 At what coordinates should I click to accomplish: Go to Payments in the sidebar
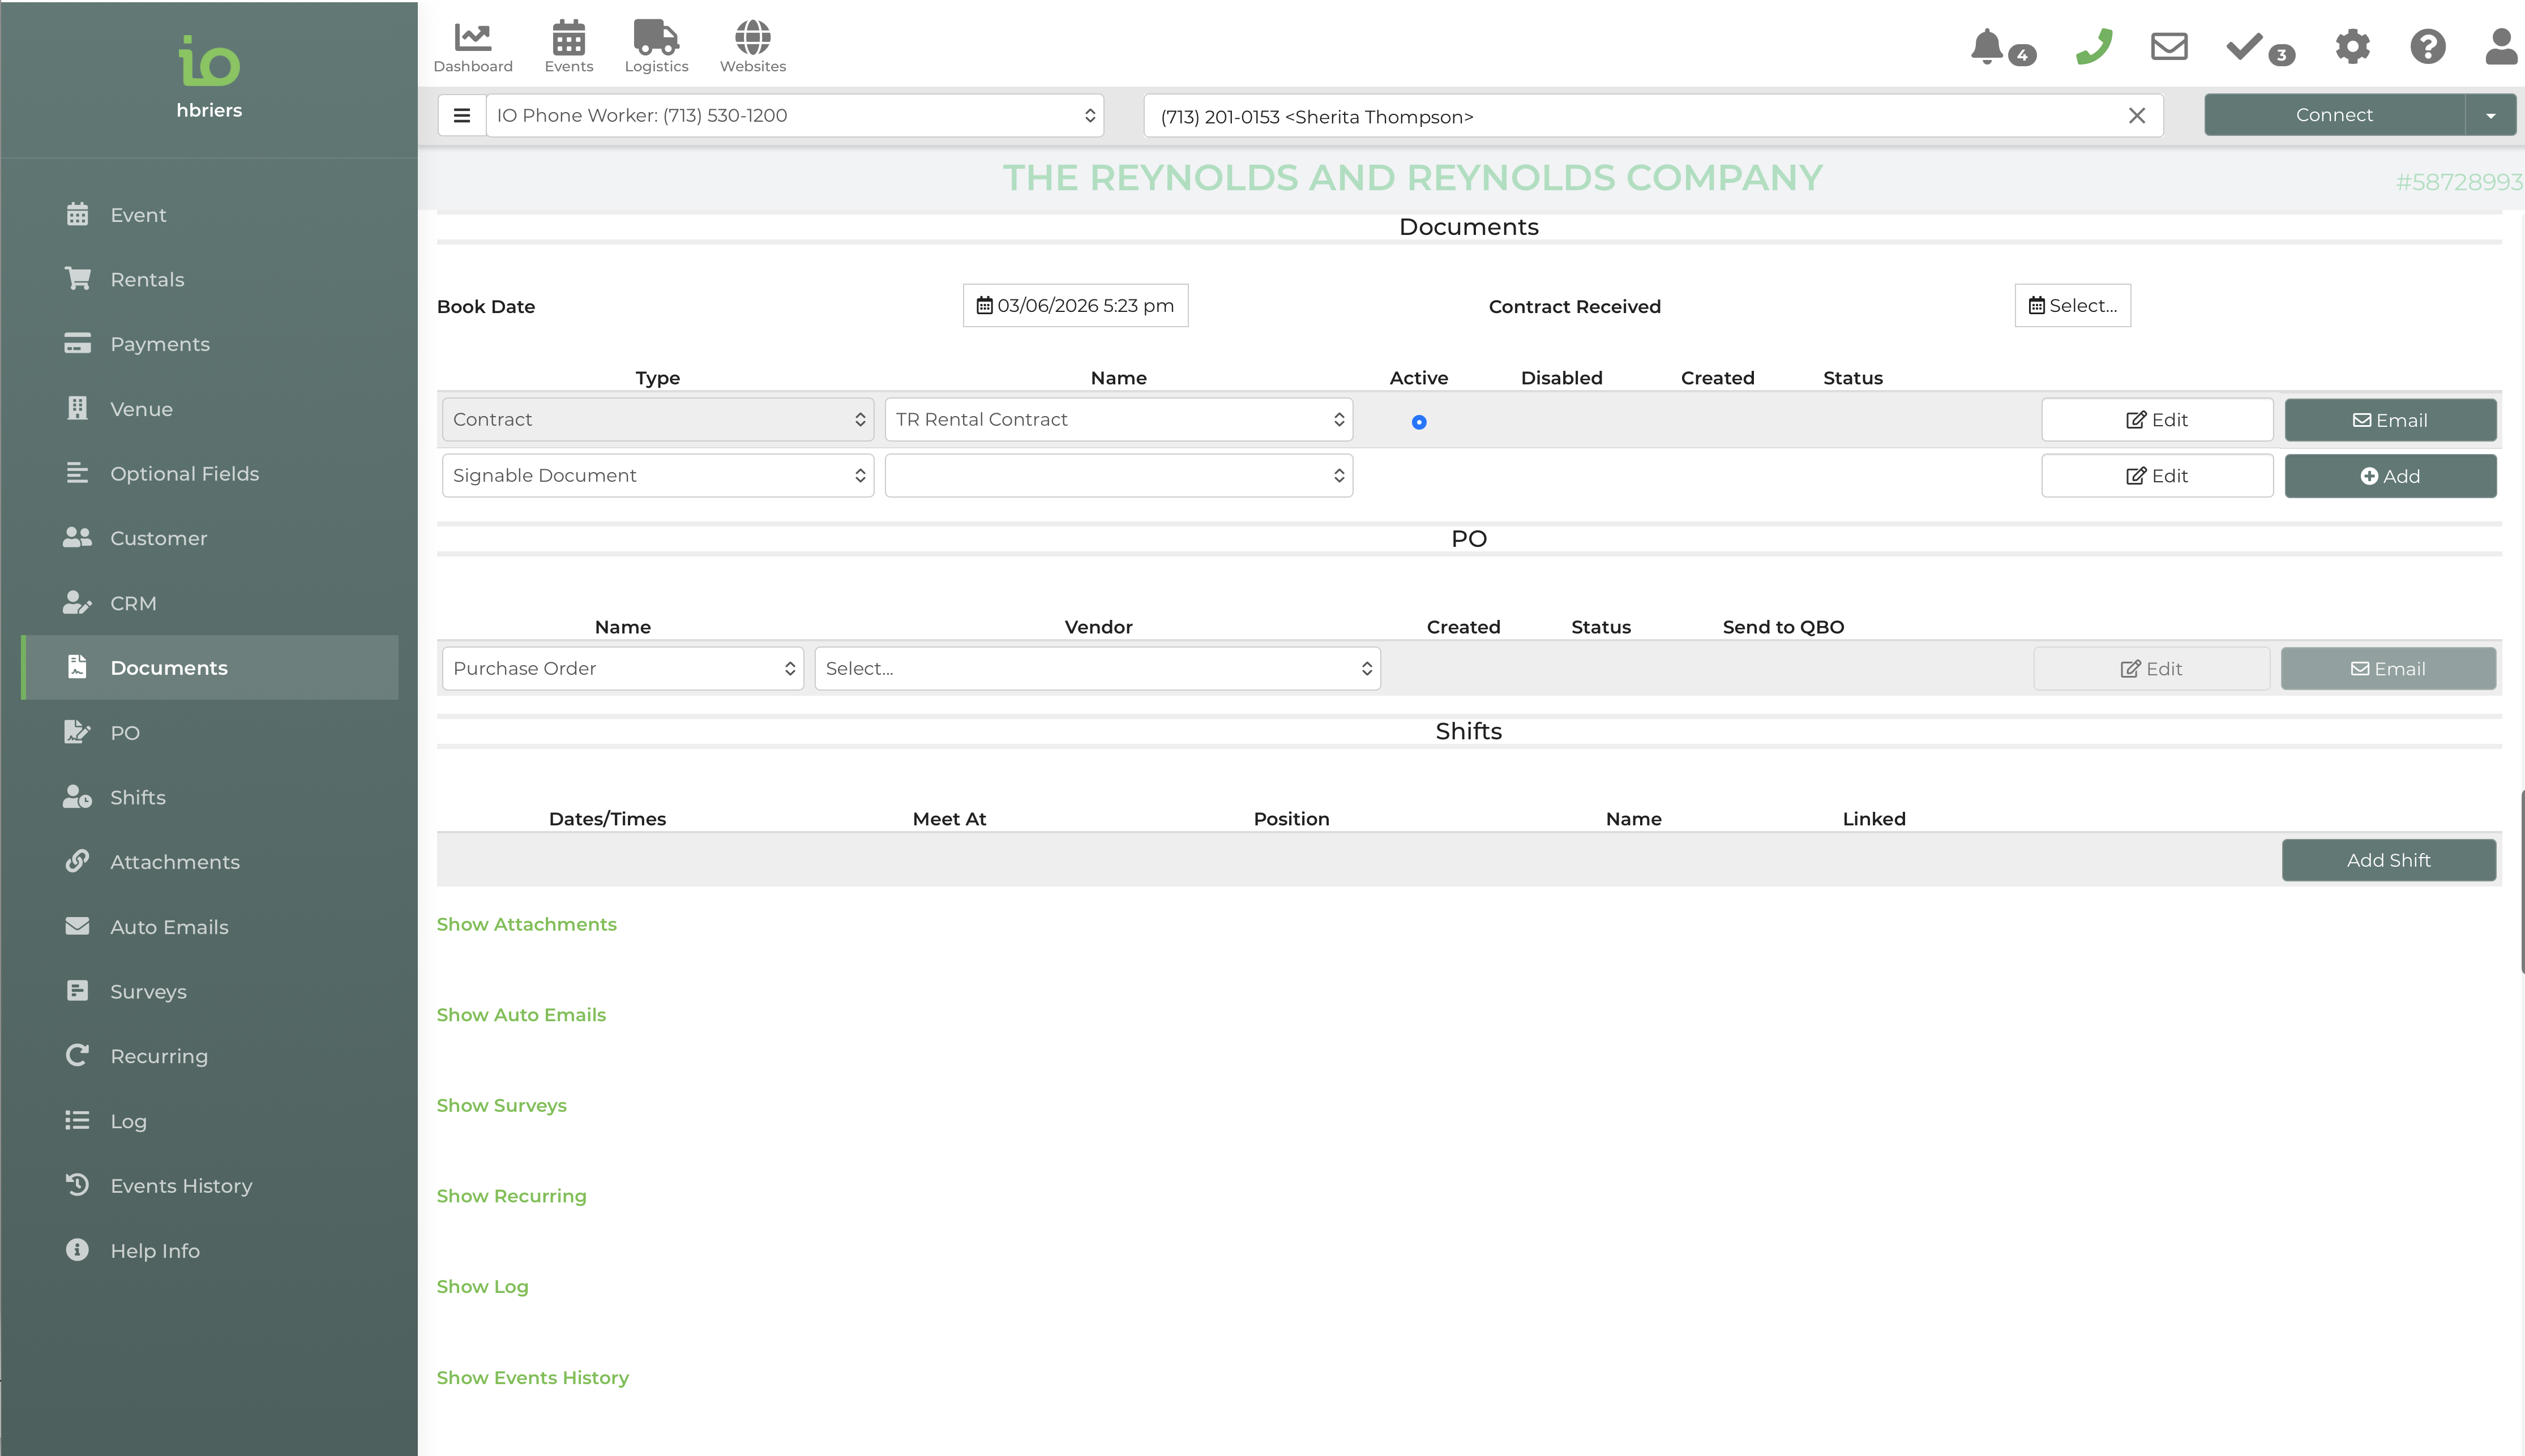[x=160, y=344]
